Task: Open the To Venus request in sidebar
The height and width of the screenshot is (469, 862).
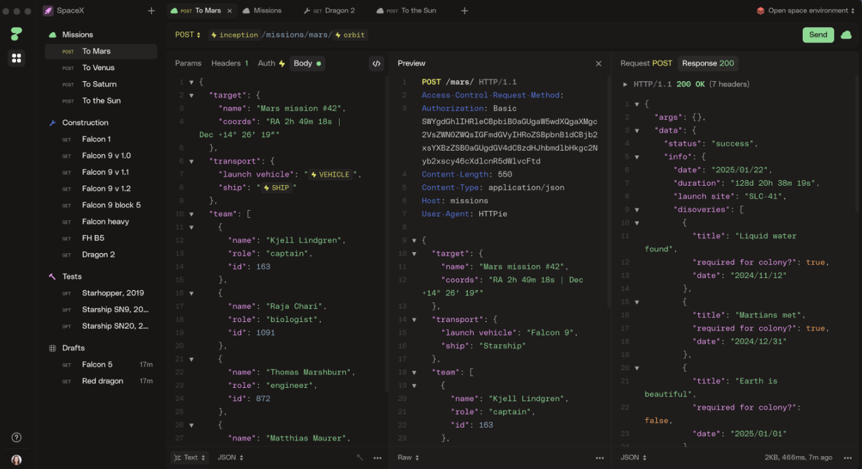Action: pos(101,68)
